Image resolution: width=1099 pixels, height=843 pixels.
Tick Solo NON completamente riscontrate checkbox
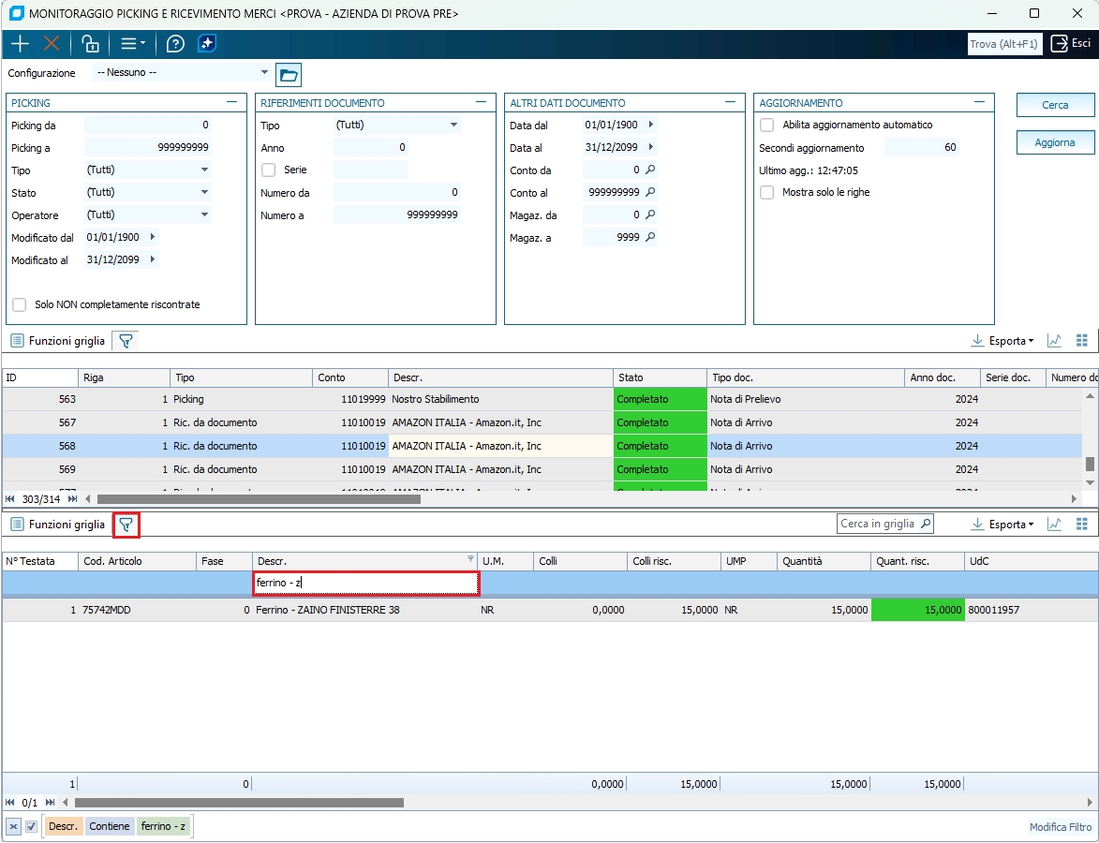[20, 305]
